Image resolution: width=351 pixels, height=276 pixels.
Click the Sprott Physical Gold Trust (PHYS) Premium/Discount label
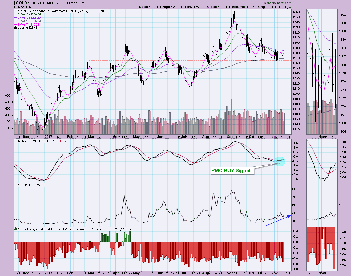click(76, 229)
